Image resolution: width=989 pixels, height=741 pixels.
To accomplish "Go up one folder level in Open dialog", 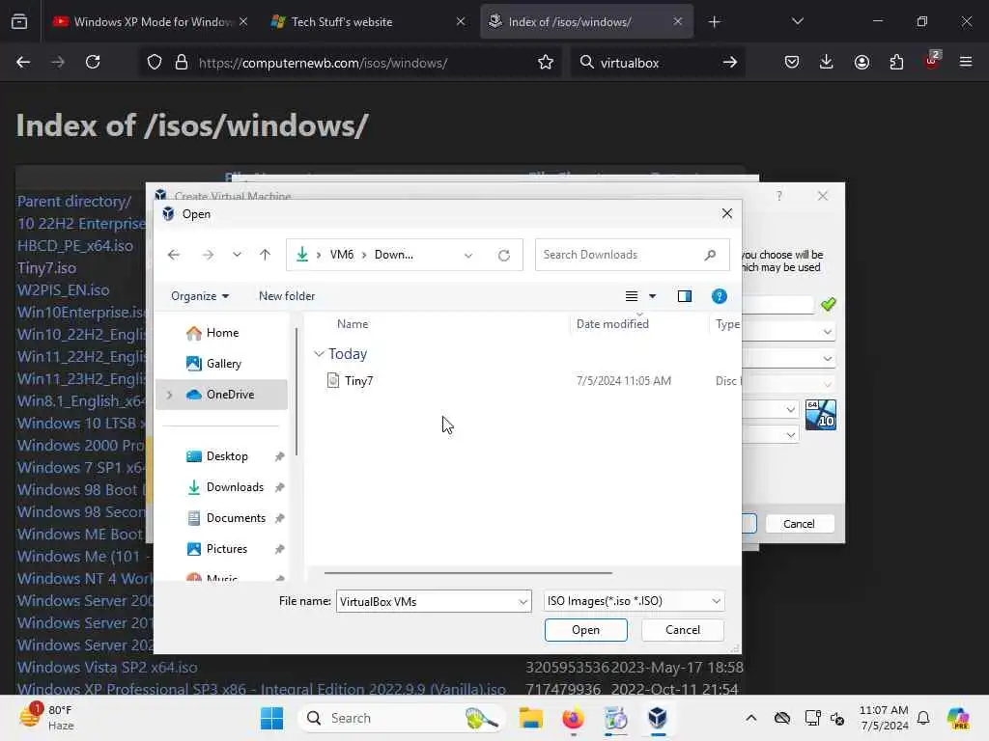I will tap(265, 255).
